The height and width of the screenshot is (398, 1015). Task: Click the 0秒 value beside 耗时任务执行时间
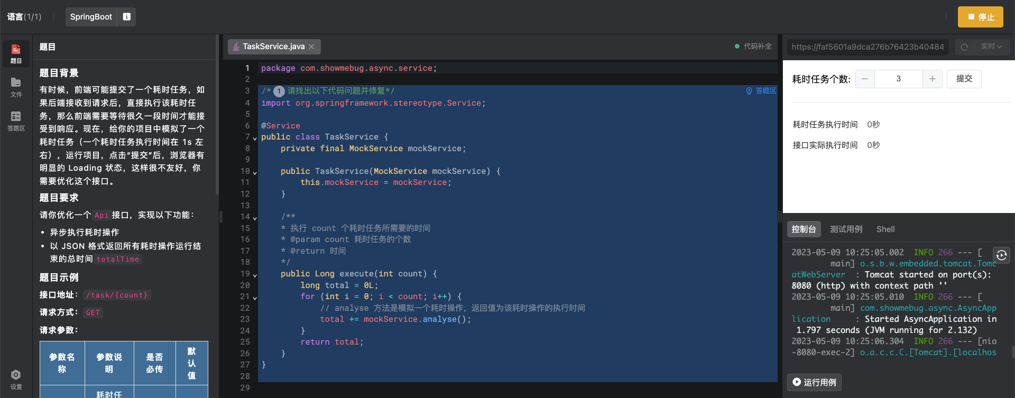click(x=873, y=124)
